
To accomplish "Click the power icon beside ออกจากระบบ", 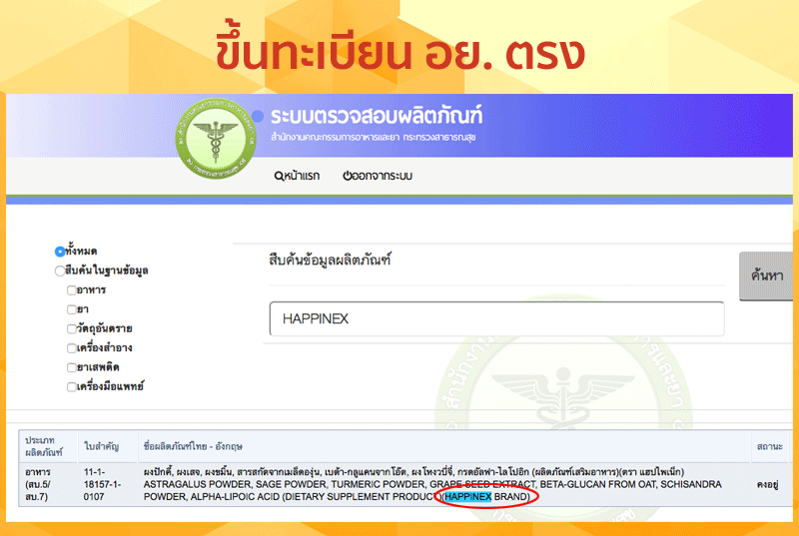I will 347,176.
